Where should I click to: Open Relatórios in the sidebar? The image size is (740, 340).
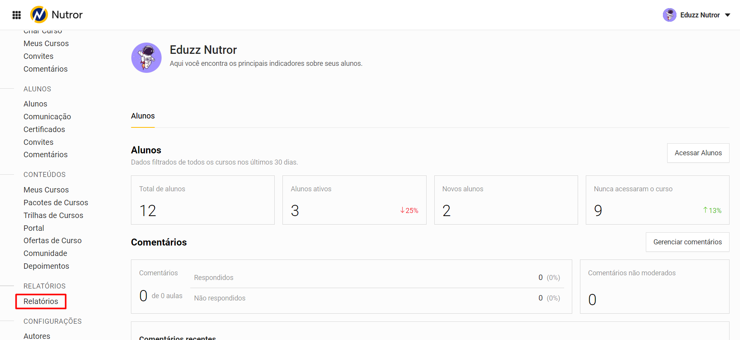click(41, 301)
